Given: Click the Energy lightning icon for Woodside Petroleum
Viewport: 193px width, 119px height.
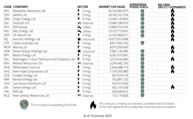Looking at the screenshot, I should coord(79,11).
